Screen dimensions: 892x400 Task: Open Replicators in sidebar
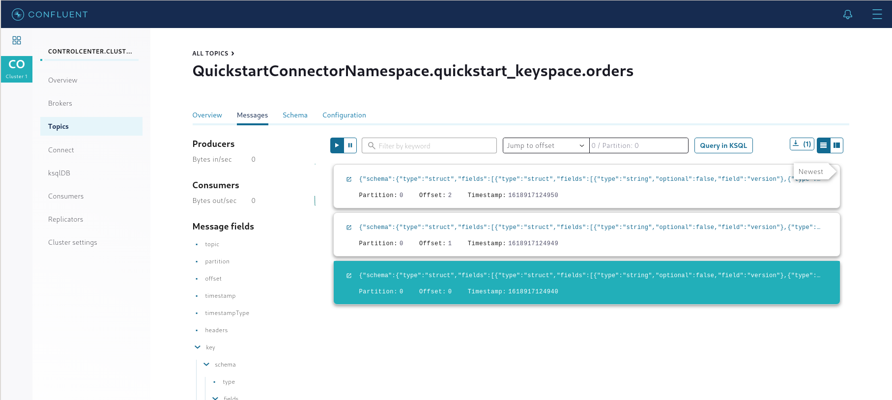tap(65, 219)
